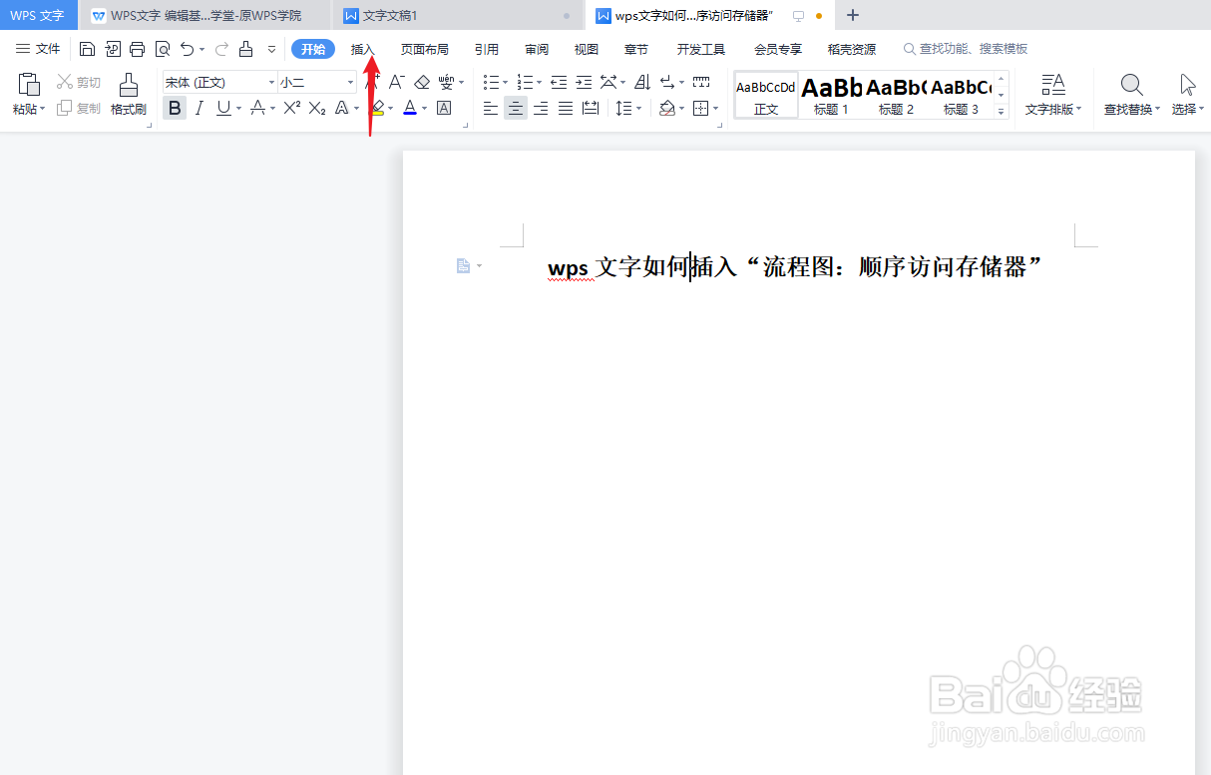The width and height of the screenshot is (1211, 775).
Task: Click the 开始 (Home) tab button
Action: point(313,49)
